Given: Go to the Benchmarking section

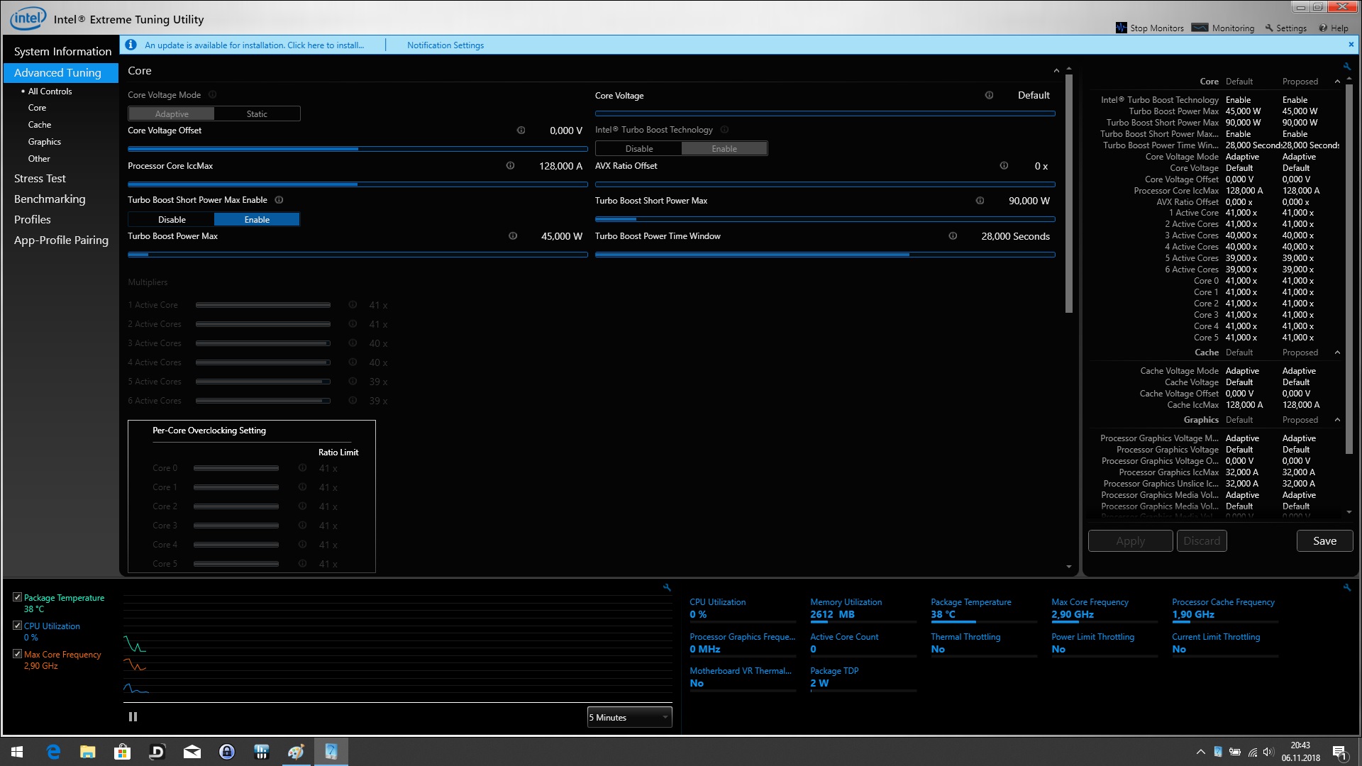Looking at the screenshot, I should point(50,199).
